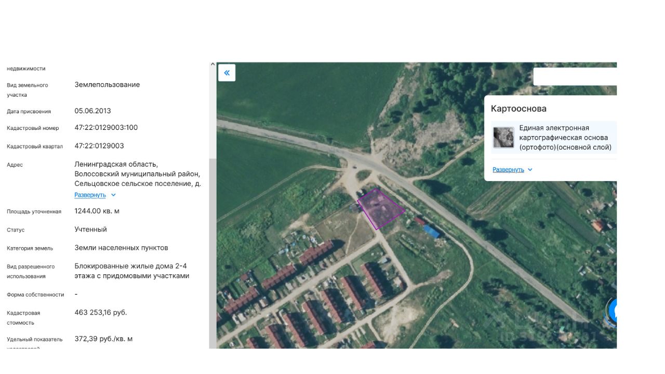Click cadastral number 47:22:0129003:100

106,128
